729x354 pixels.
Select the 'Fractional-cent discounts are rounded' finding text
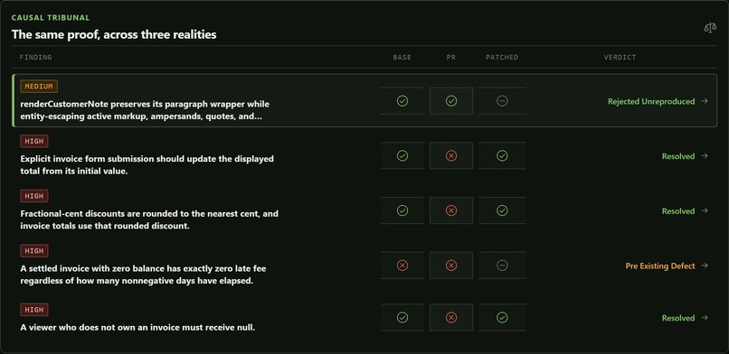pyautogui.click(x=149, y=220)
